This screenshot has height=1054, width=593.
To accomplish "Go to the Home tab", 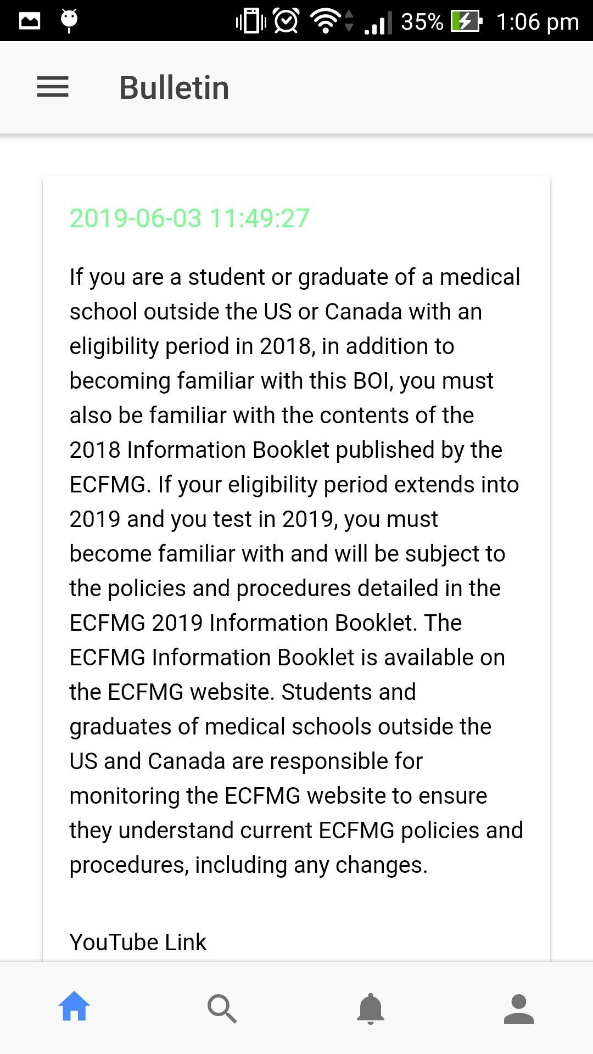I will (x=74, y=1007).
